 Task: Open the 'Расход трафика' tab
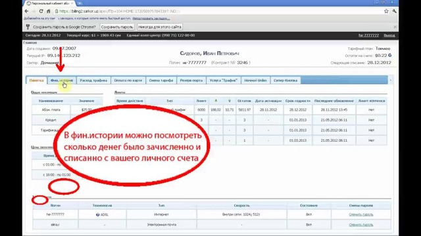coord(93,80)
